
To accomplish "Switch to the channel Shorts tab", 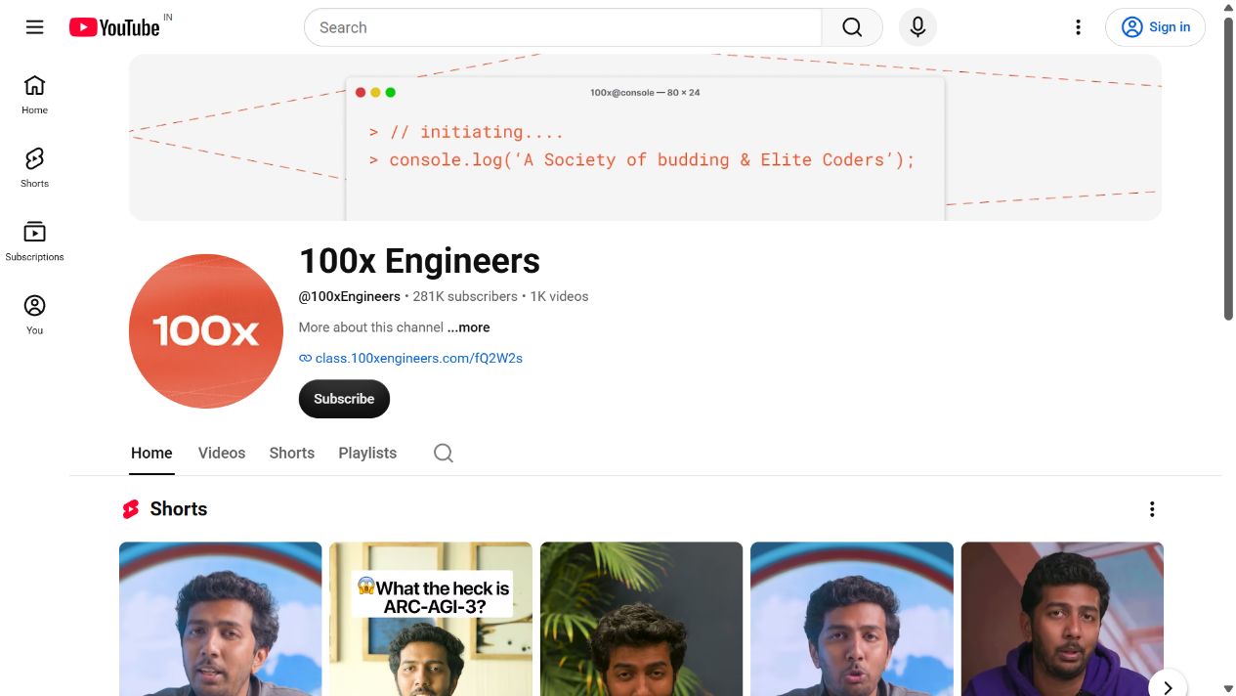I will pos(292,454).
